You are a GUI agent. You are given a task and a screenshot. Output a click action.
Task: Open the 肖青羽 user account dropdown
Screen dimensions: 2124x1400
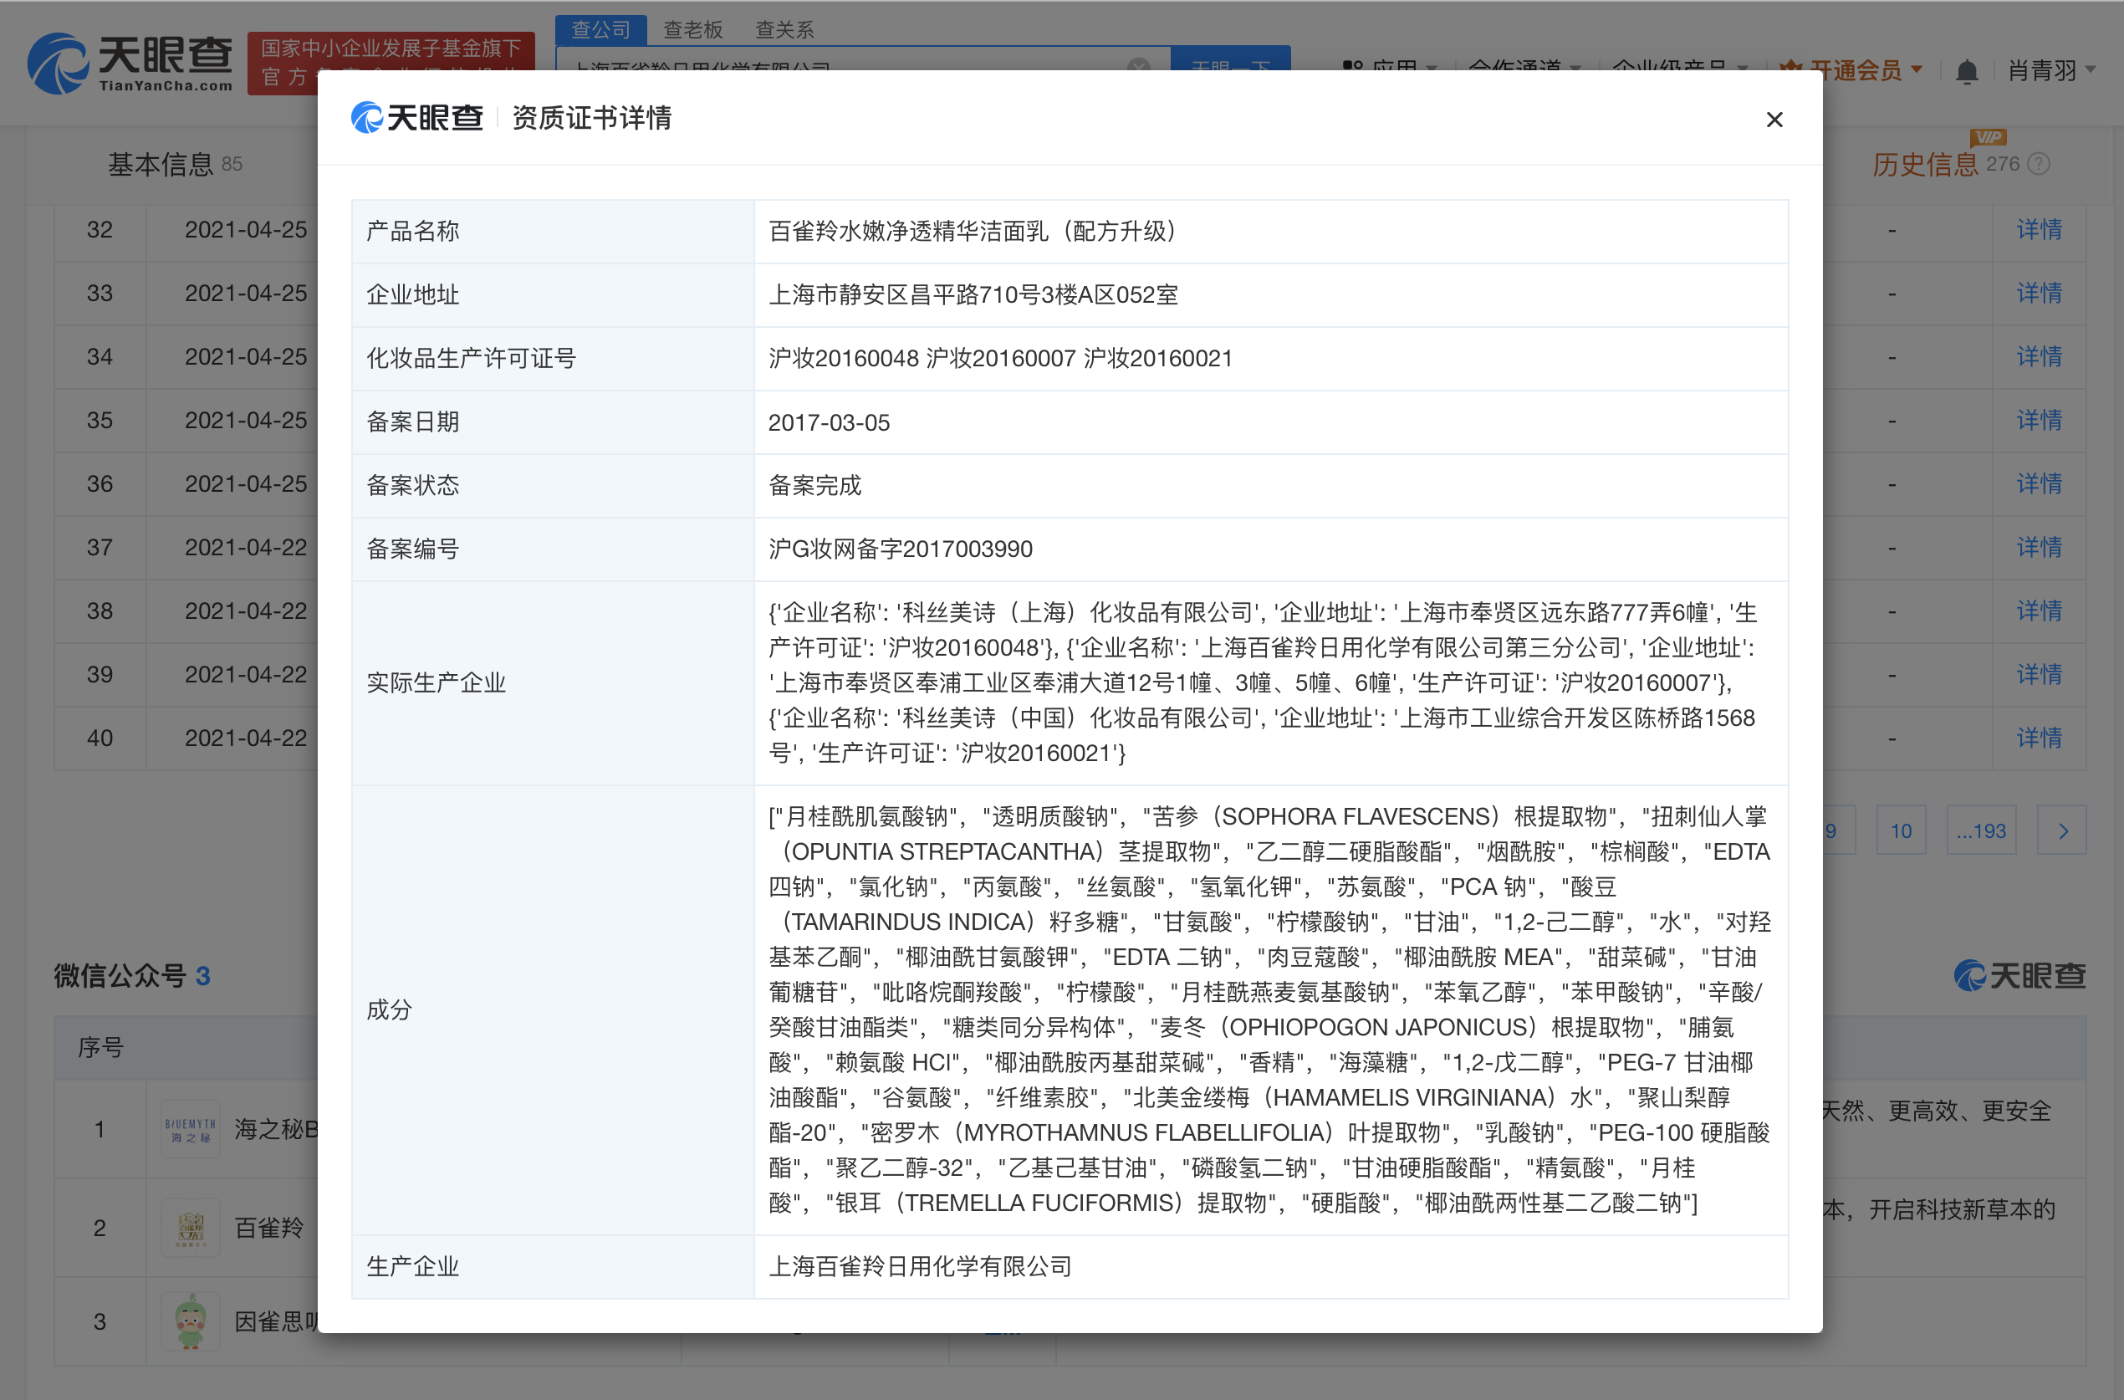point(2050,70)
